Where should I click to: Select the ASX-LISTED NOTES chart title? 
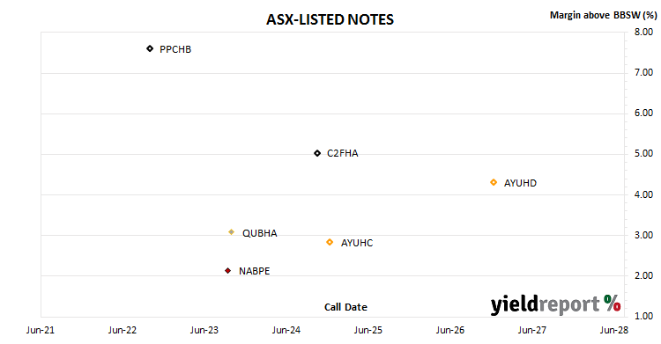[330, 19]
